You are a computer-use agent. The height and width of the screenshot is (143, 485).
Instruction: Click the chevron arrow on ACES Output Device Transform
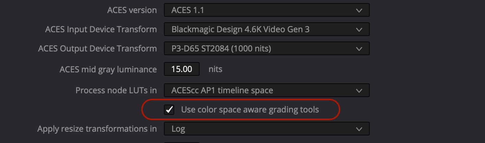(x=359, y=49)
